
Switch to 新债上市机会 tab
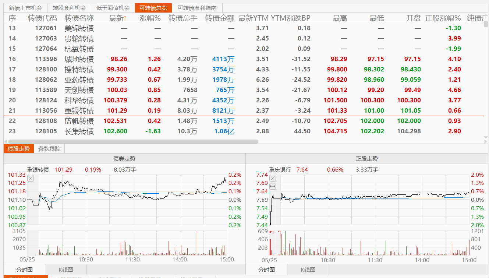coord(25,8)
